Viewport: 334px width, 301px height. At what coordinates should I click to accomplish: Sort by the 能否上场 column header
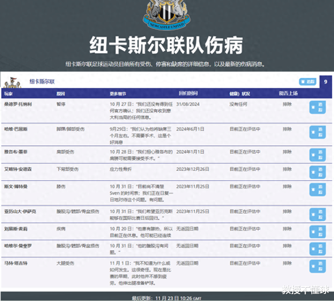click(289, 93)
